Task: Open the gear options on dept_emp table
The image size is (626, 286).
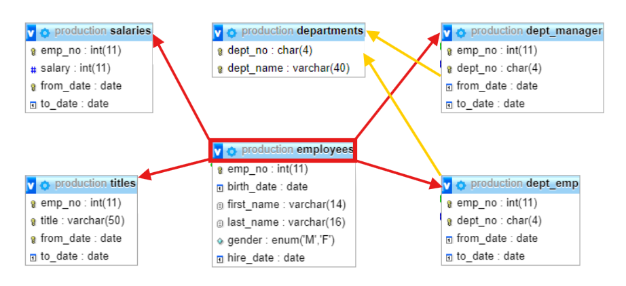Action: click(x=461, y=185)
